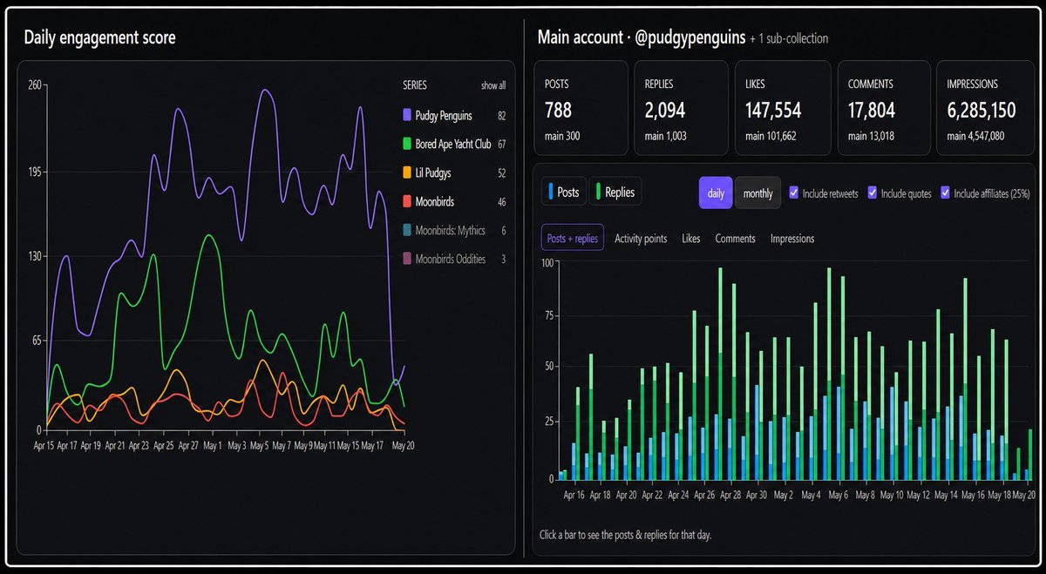1046x574 pixels.
Task: Click the COMMENTS 17,804 stat card
Action: (x=884, y=108)
